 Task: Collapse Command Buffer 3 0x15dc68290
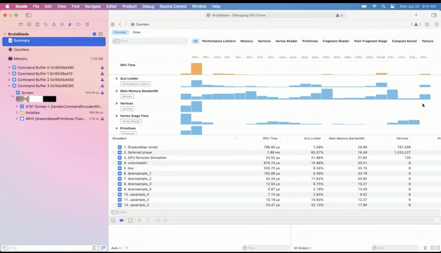(9, 86)
